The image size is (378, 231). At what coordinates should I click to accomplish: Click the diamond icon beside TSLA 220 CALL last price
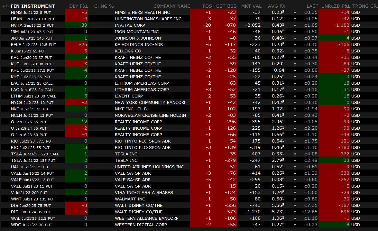(295, 154)
